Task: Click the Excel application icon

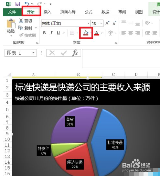Action: click(x=9, y=4)
